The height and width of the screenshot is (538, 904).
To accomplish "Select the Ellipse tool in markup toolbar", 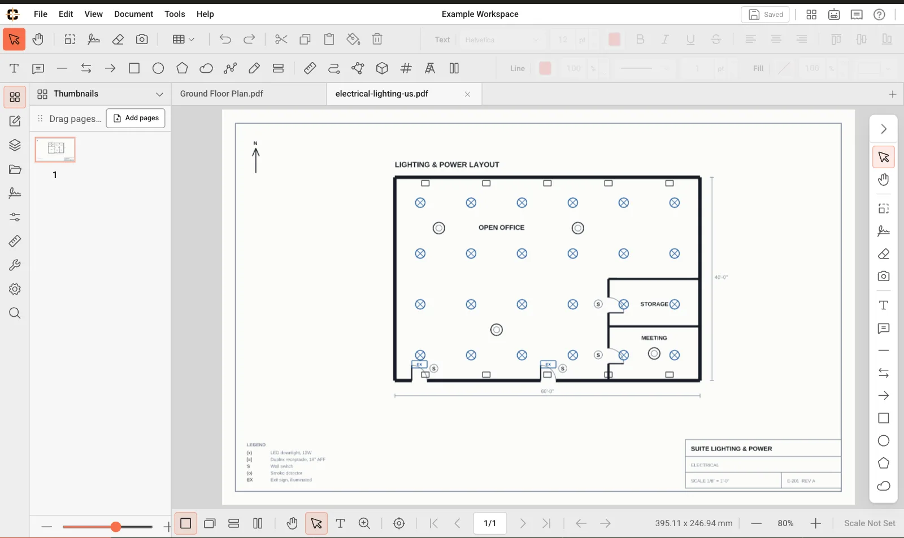I will click(x=158, y=68).
